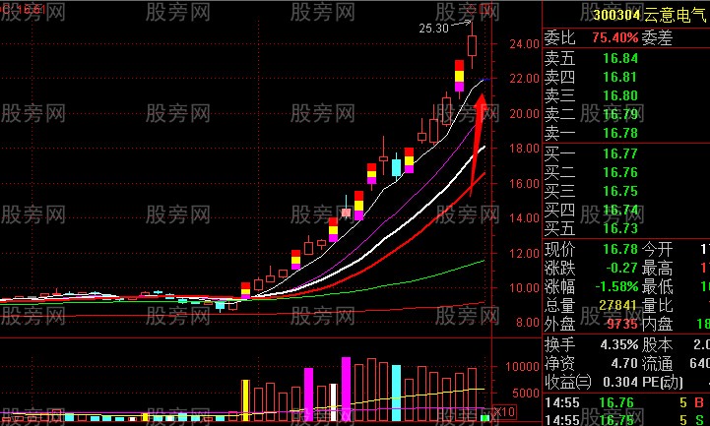Select the 总量 value 27841
The image size is (710, 426).
point(618,305)
